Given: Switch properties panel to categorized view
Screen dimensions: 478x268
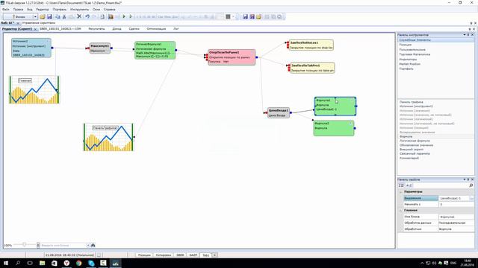Looking at the screenshot, I should pos(402,185).
